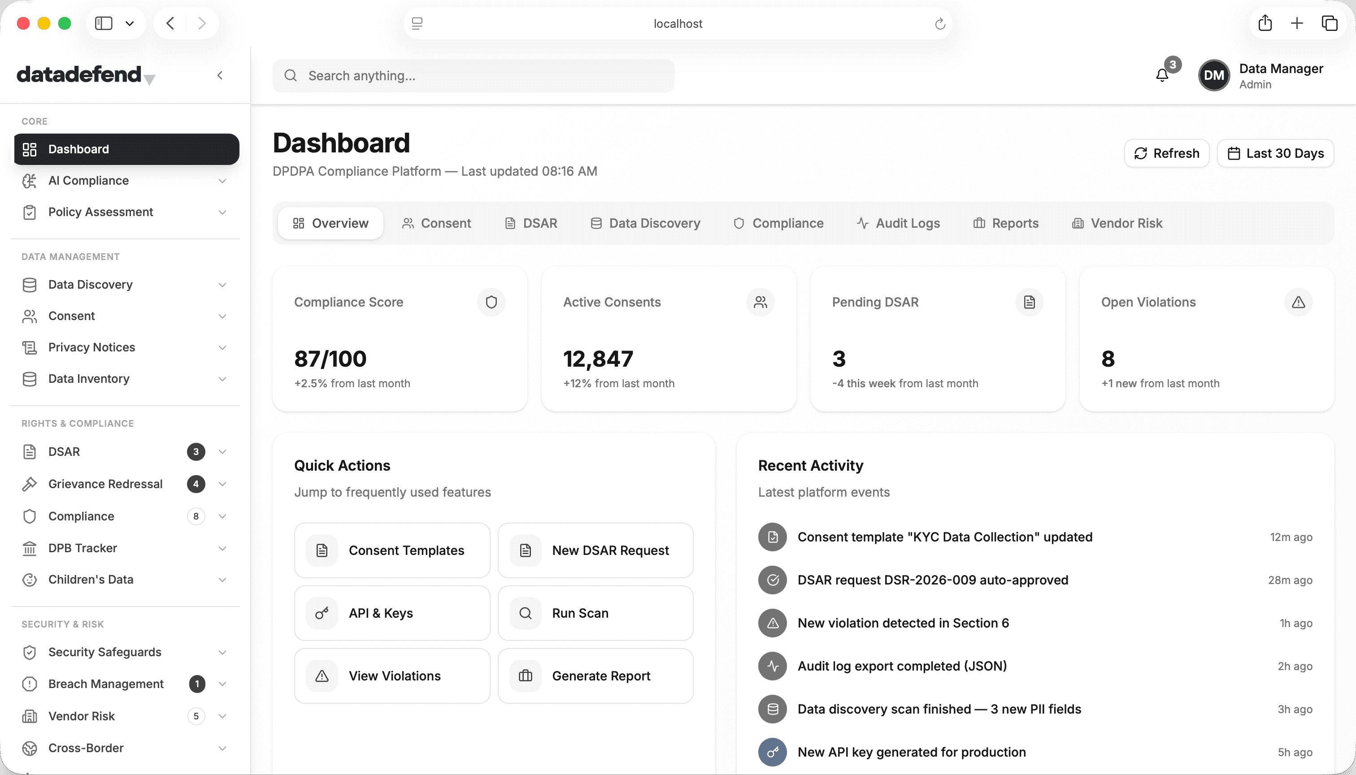Open the Consent Templates quick action

tap(392, 550)
